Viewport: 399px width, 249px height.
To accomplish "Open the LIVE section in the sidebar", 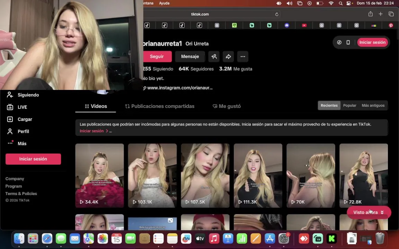I will coord(17,107).
